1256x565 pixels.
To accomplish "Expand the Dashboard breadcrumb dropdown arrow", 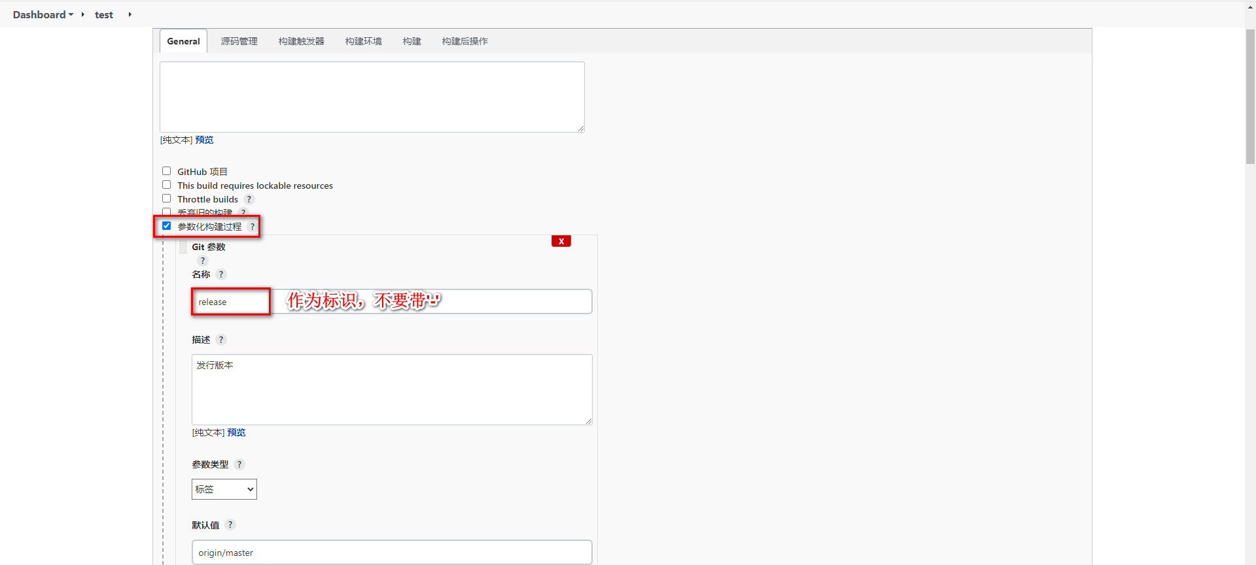I will 71,14.
